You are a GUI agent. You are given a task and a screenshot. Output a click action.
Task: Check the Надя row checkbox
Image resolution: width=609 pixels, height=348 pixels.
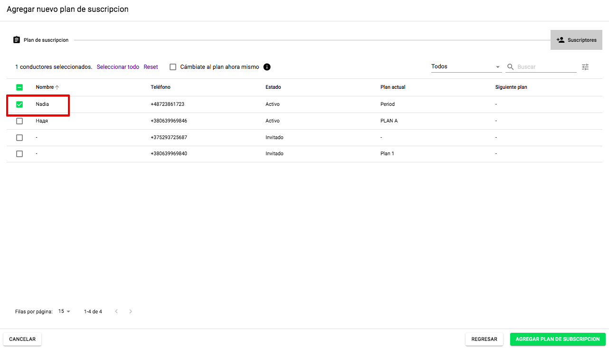click(19, 121)
